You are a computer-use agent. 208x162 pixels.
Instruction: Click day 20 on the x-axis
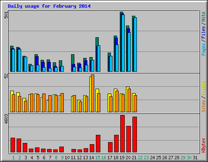[x=128, y=158]
